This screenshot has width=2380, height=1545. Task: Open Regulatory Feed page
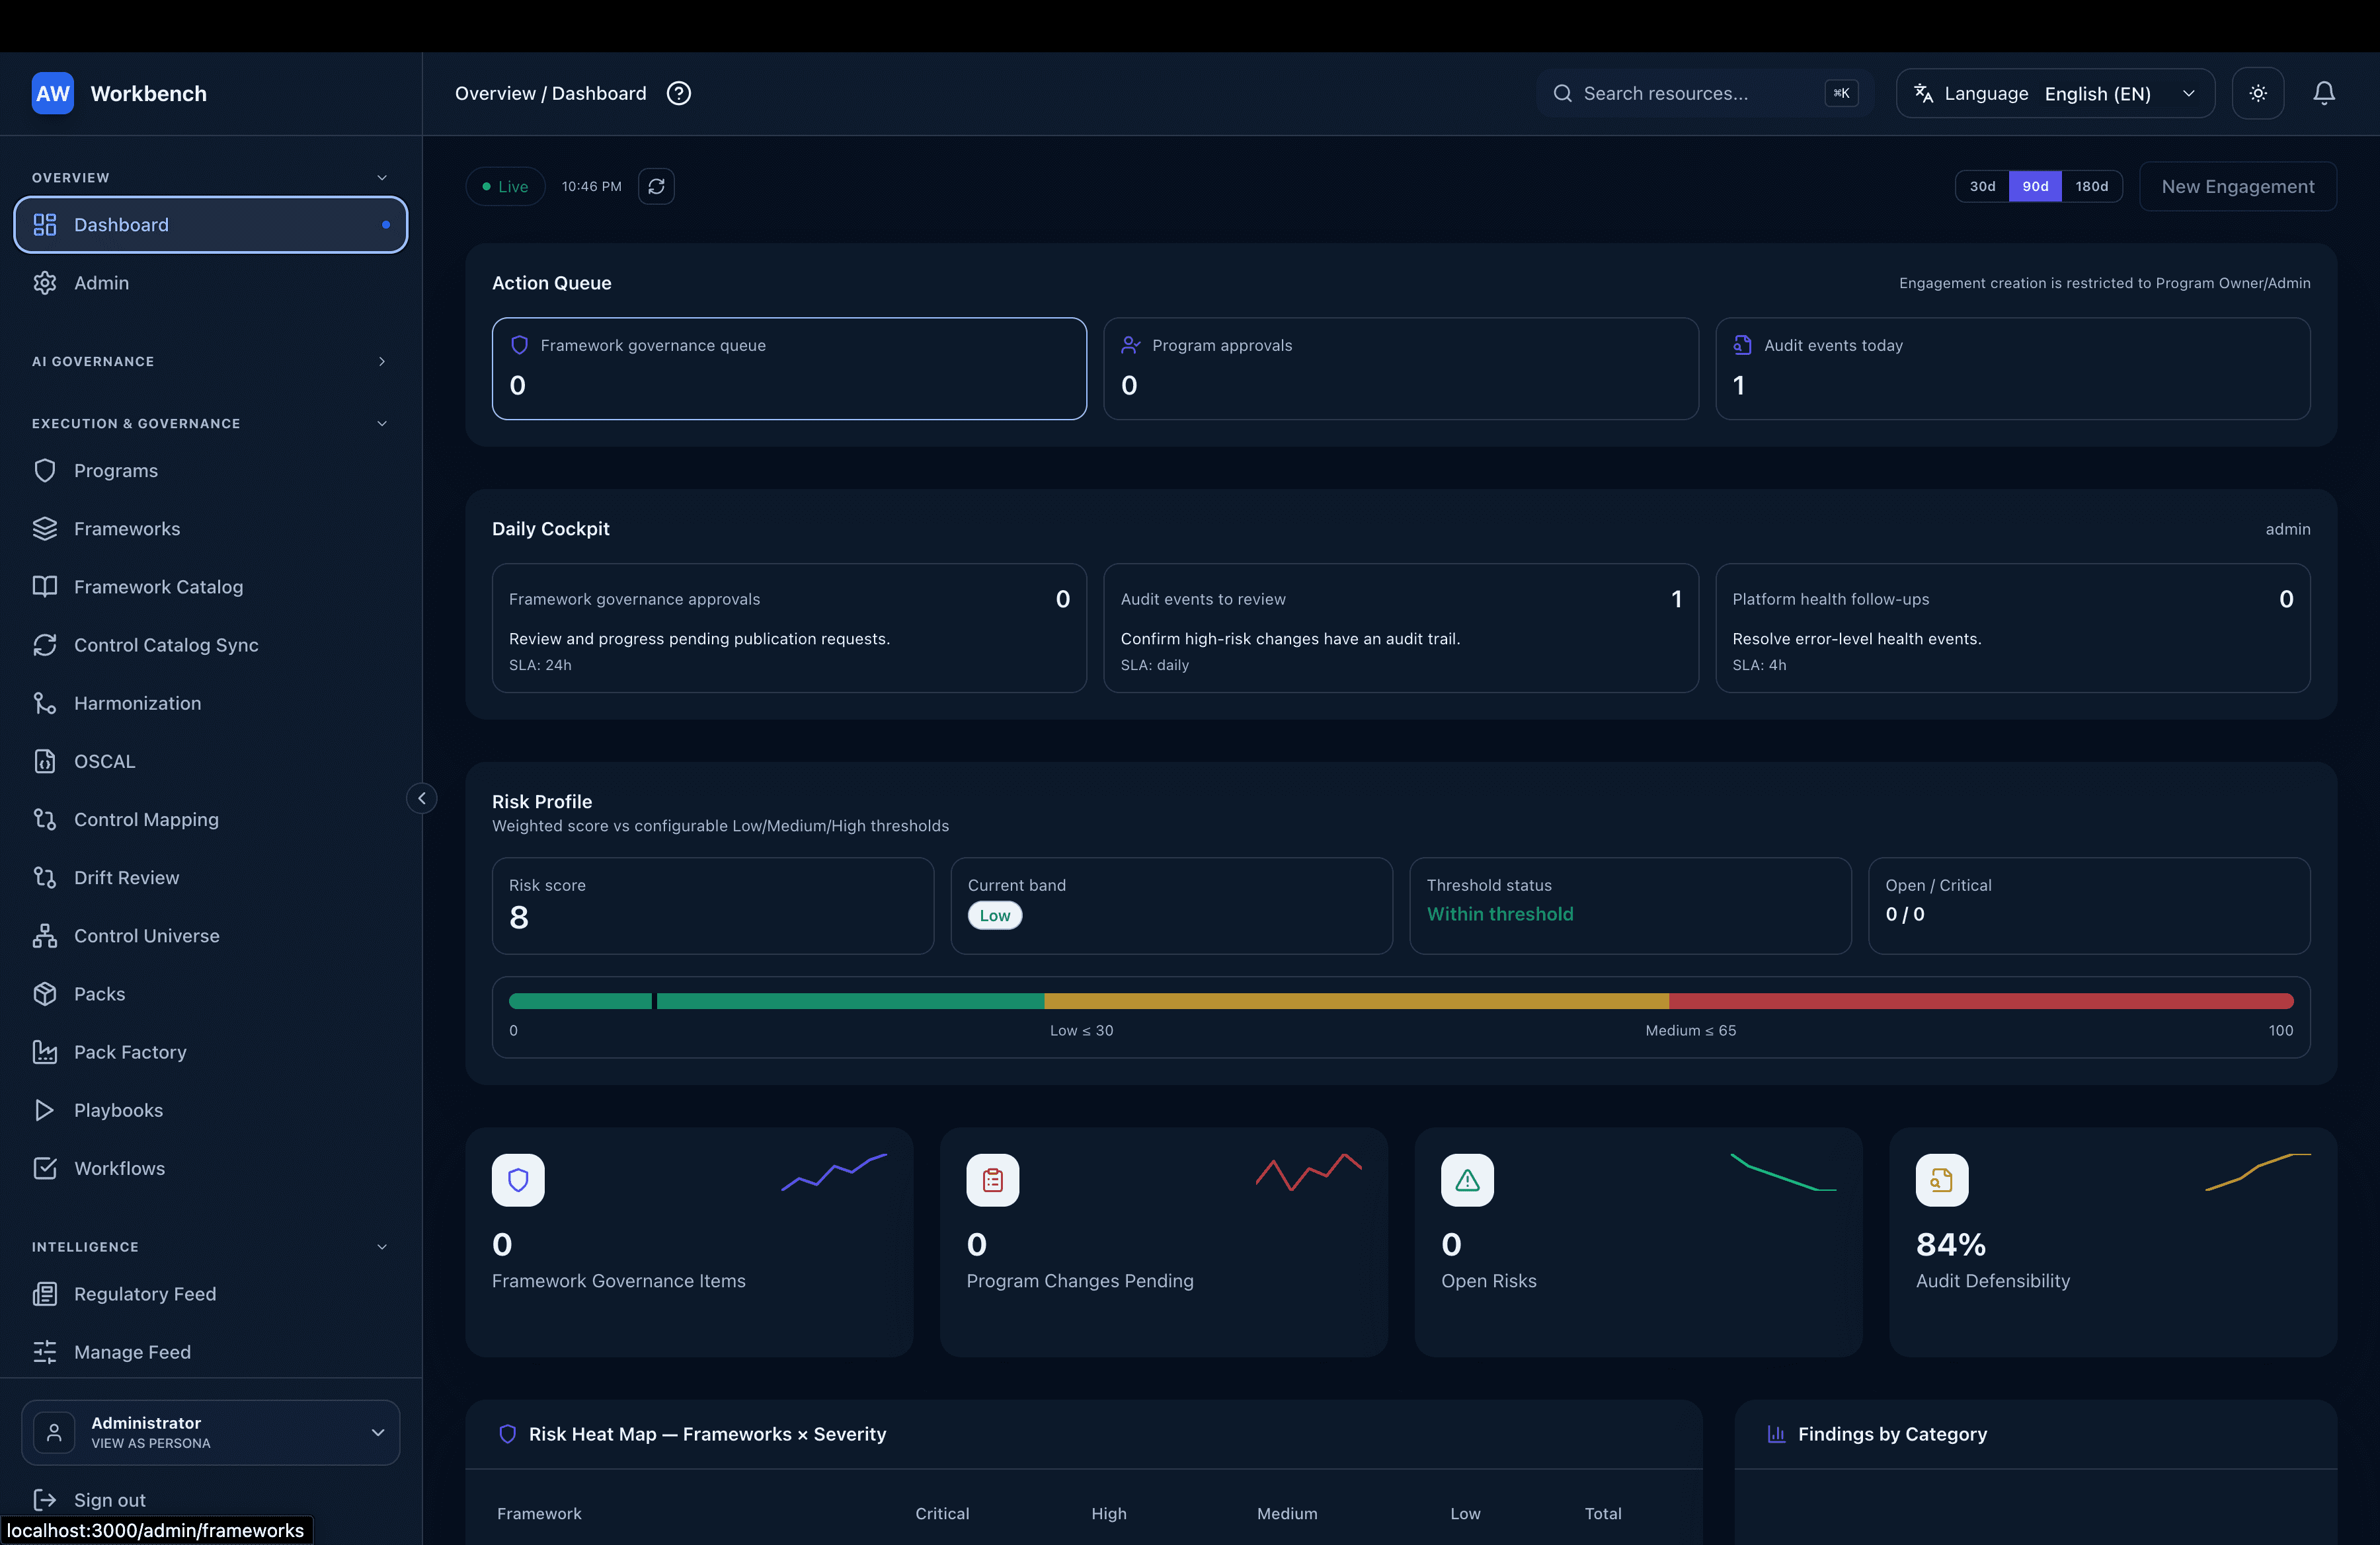coord(211,1294)
